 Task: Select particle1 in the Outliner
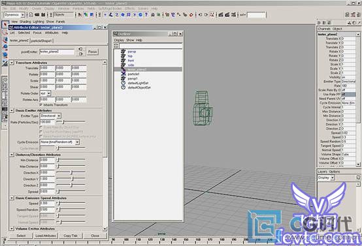pos(133,74)
